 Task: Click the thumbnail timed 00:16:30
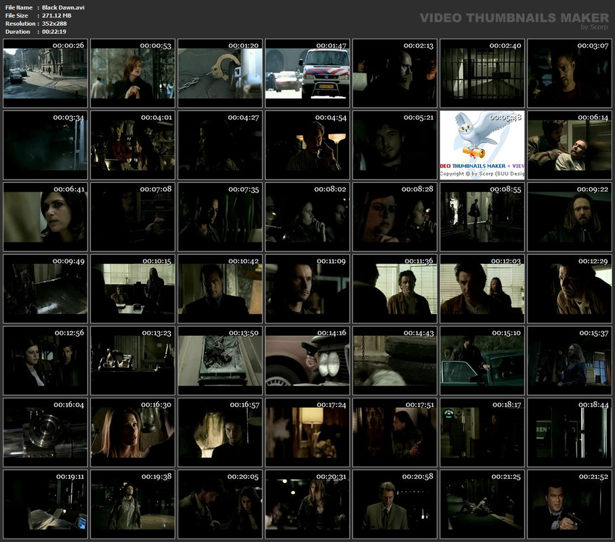coord(133,432)
